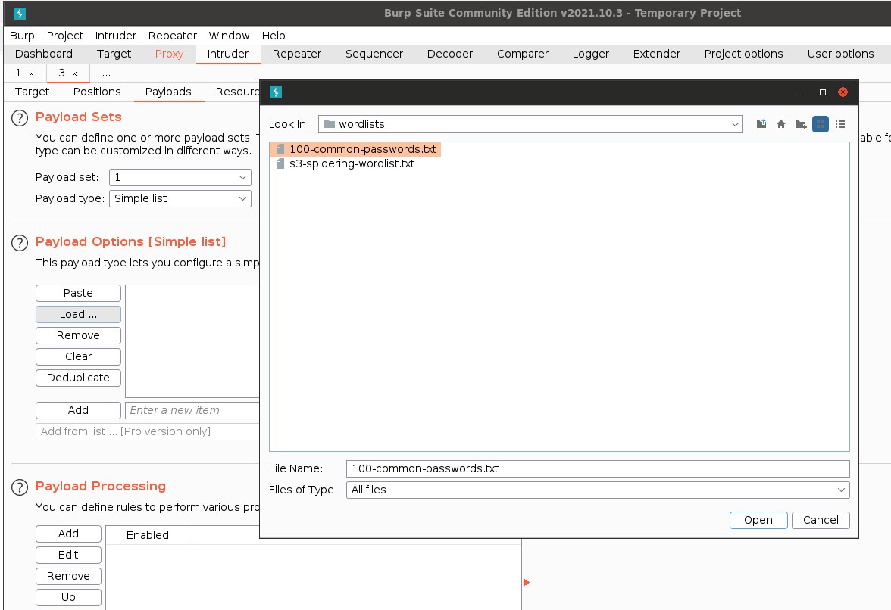
Task: Go up one folder level
Action: pyautogui.click(x=761, y=124)
